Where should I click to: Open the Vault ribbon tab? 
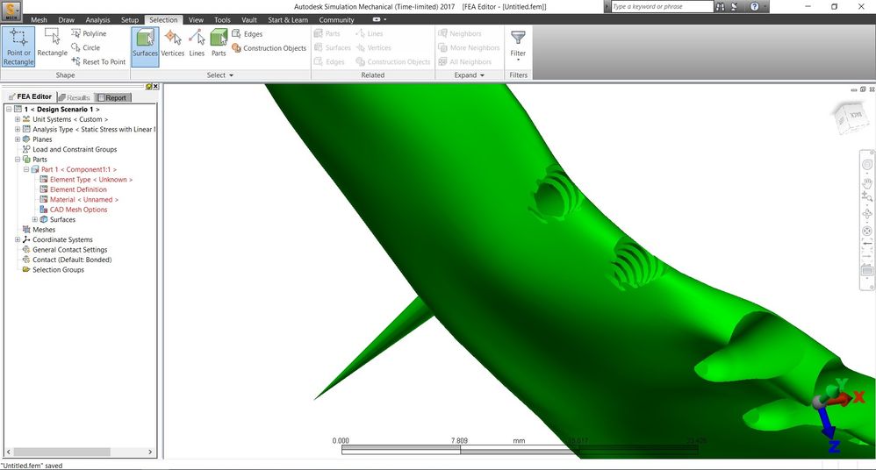pyautogui.click(x=249, y=19)
